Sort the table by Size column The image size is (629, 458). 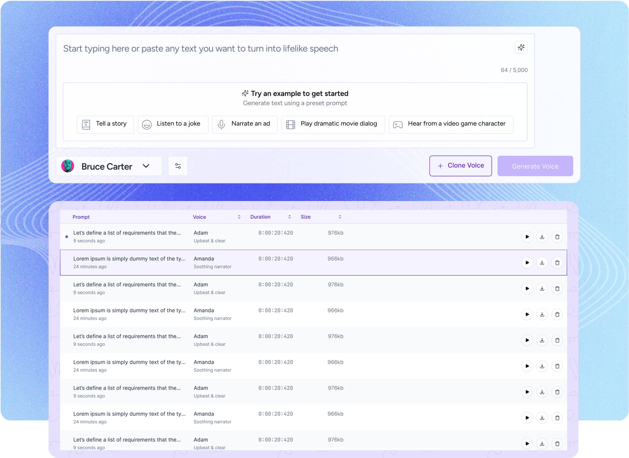[x=340, y=217]
